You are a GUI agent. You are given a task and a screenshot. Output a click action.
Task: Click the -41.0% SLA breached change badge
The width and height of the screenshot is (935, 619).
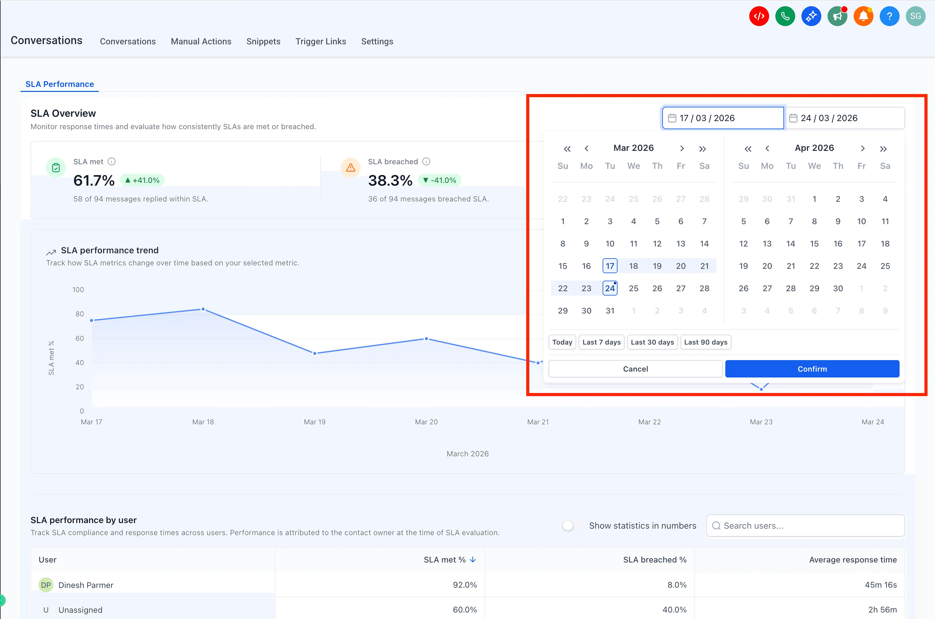click(x=439, y=180)
